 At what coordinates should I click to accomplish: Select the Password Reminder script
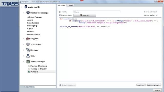point(39,66)
